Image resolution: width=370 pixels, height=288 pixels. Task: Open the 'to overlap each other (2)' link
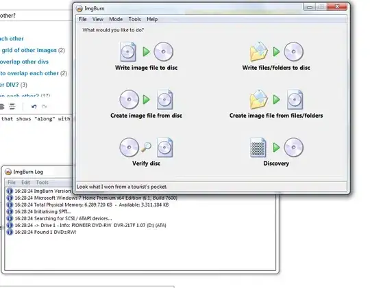click(34, 73)
